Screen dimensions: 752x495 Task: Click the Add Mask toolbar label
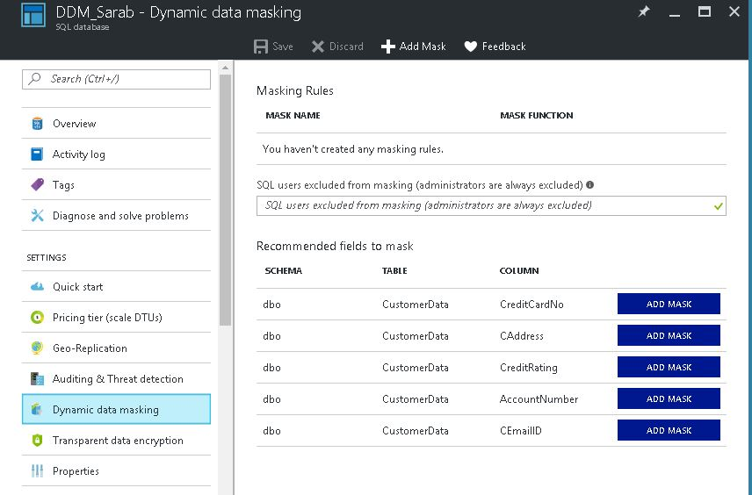click(x=423, y=47)
